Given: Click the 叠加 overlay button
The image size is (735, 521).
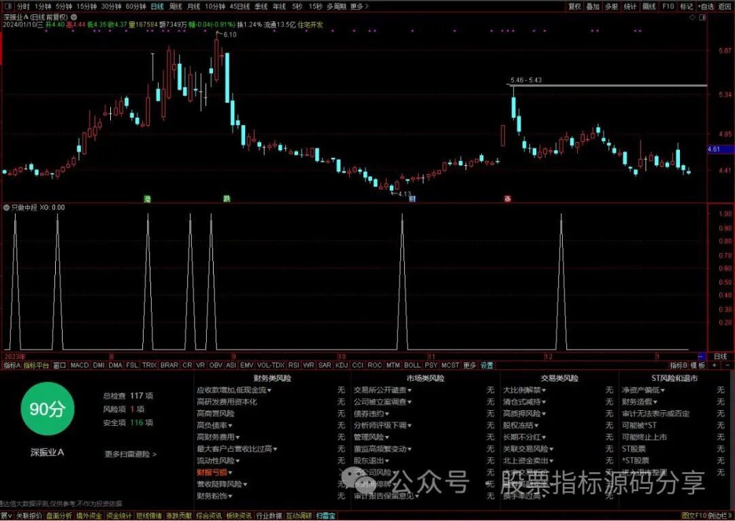Looking at the screenshot, I should point(593,7).
